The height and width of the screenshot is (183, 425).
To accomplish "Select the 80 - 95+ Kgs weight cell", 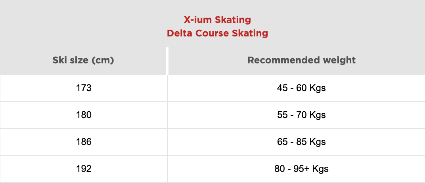I will coord(301,169).
